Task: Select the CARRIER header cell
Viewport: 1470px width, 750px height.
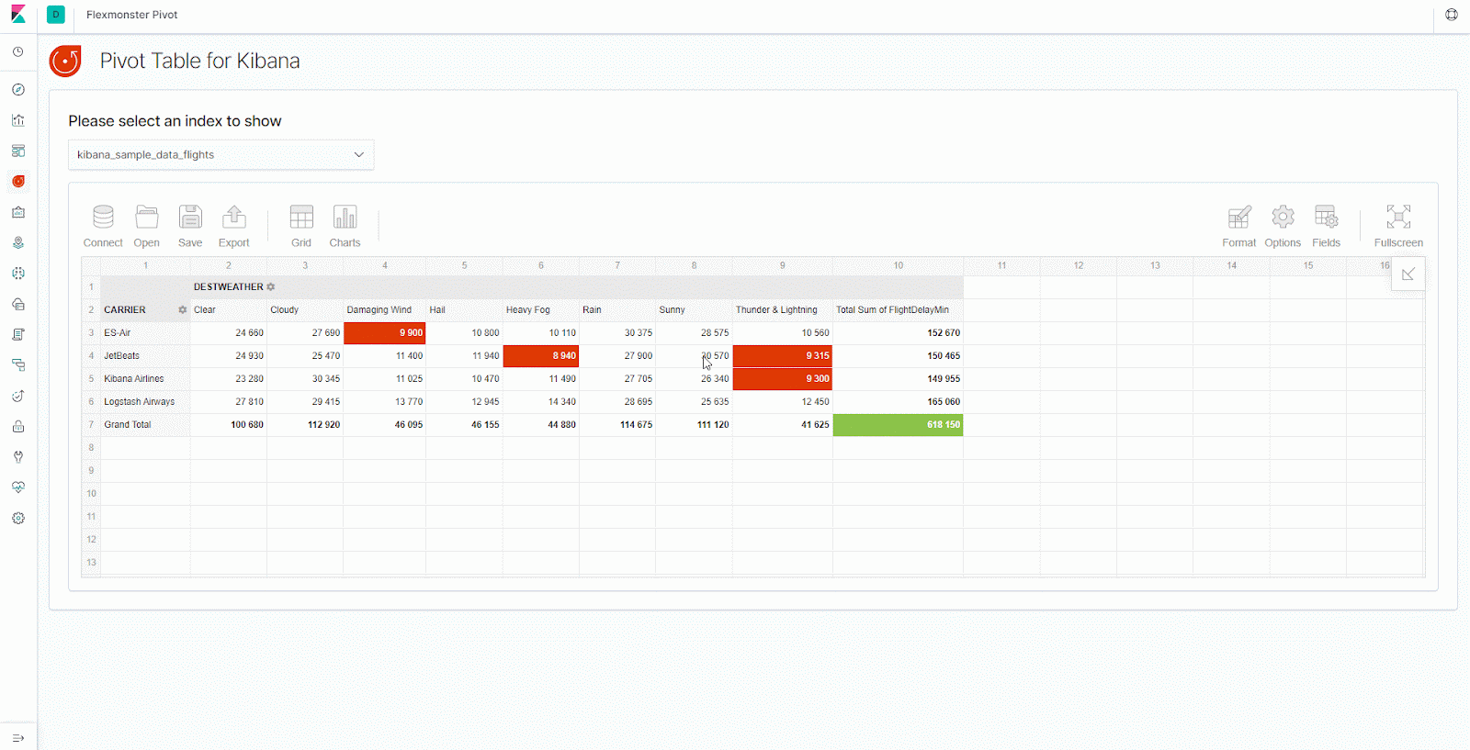Action: pyautogui.click(x=145, y=310)
